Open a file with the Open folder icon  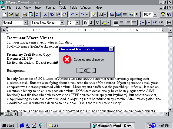[11, 15]
